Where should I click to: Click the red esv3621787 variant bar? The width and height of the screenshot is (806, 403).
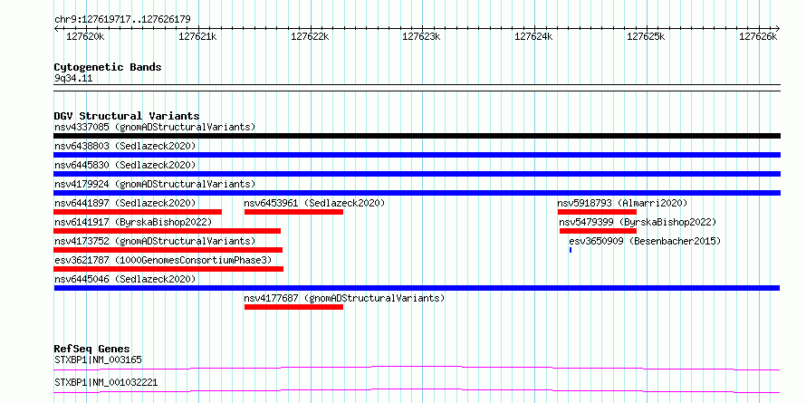click(x=168, y=269)
